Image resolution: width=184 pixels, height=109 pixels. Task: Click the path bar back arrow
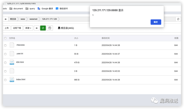point(6,19)
